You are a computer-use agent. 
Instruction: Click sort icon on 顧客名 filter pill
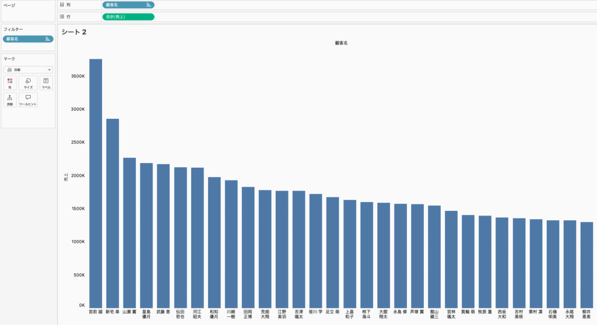point(48,39)
